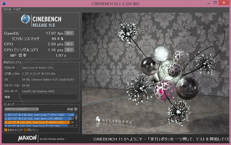Click the details arrow icon next to 詳細
231x145 pixels.
pyautogui.click(x=76, y=109)
